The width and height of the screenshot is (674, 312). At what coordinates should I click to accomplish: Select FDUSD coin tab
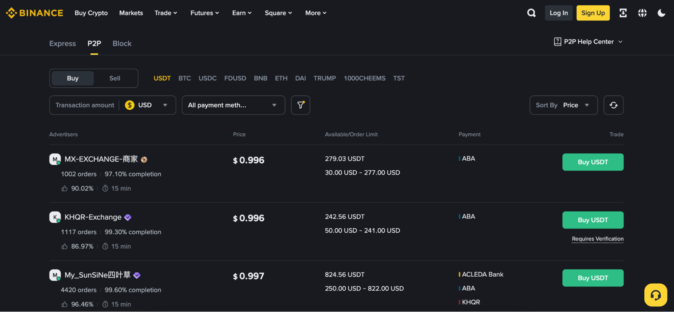(x=235, y=78)
